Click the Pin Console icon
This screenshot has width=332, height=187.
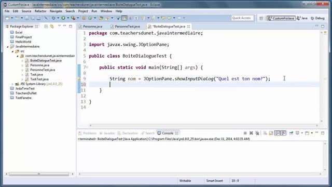pyautogui.click(x=292, y=133)
